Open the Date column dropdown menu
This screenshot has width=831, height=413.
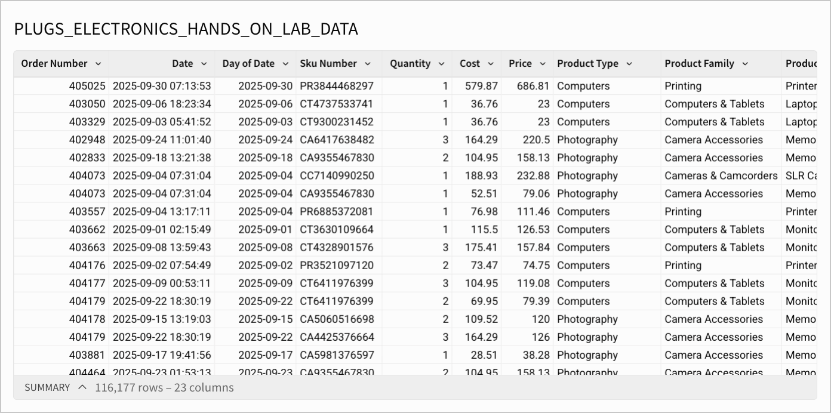coord(204,63)
